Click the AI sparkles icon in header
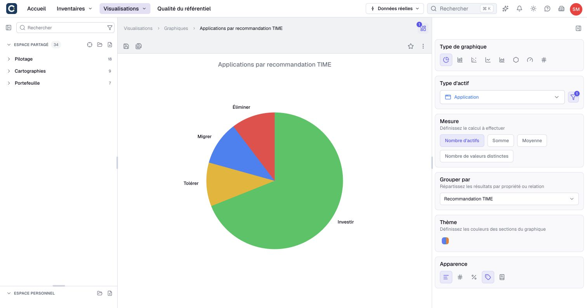 coord(505,9)
